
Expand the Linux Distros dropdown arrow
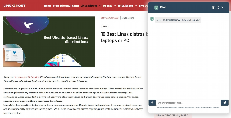(100, 6)
